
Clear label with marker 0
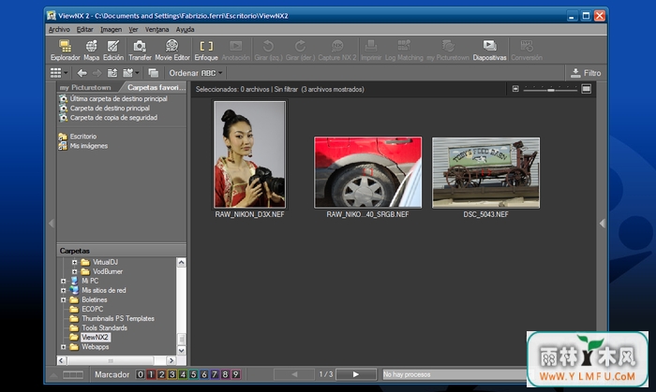coord(141,374)
